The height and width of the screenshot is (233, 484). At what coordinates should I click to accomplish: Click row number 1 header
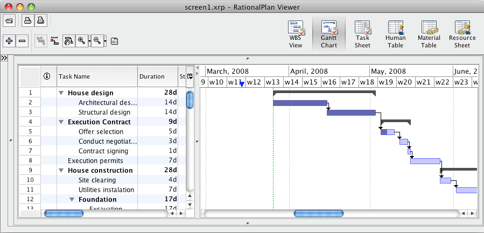pos(30,93)
